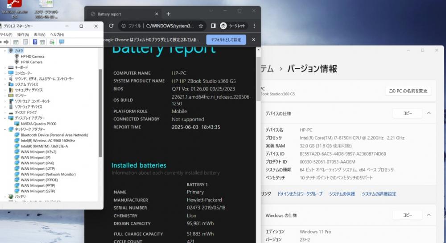Open the 操作(A) menu in Device Manager

click(x=23, y=34)
